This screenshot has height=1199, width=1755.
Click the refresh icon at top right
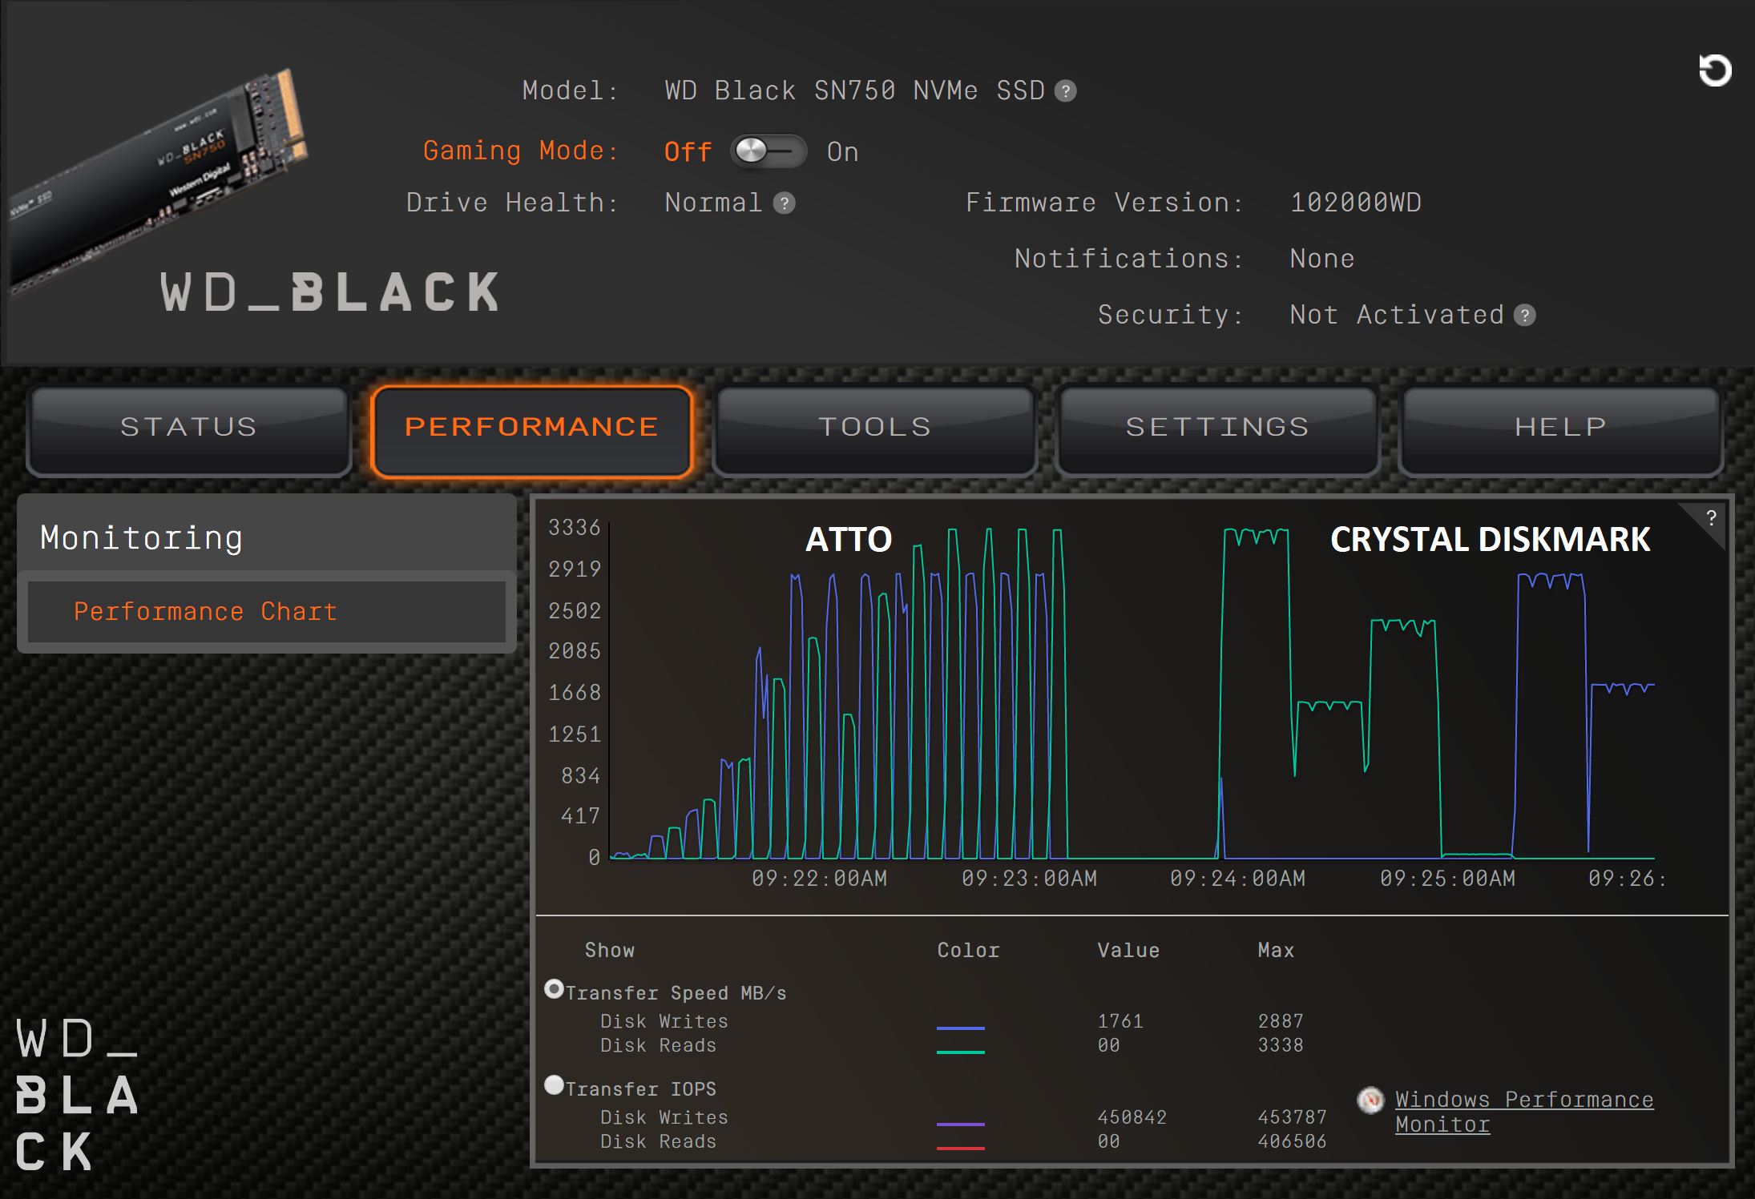coord(1714,70)
